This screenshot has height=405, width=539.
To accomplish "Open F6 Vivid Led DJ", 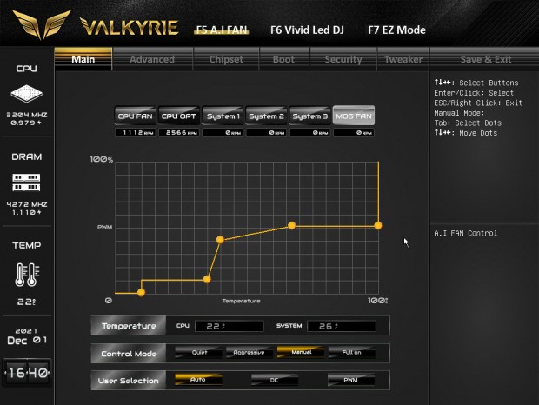I will point(307,30).
